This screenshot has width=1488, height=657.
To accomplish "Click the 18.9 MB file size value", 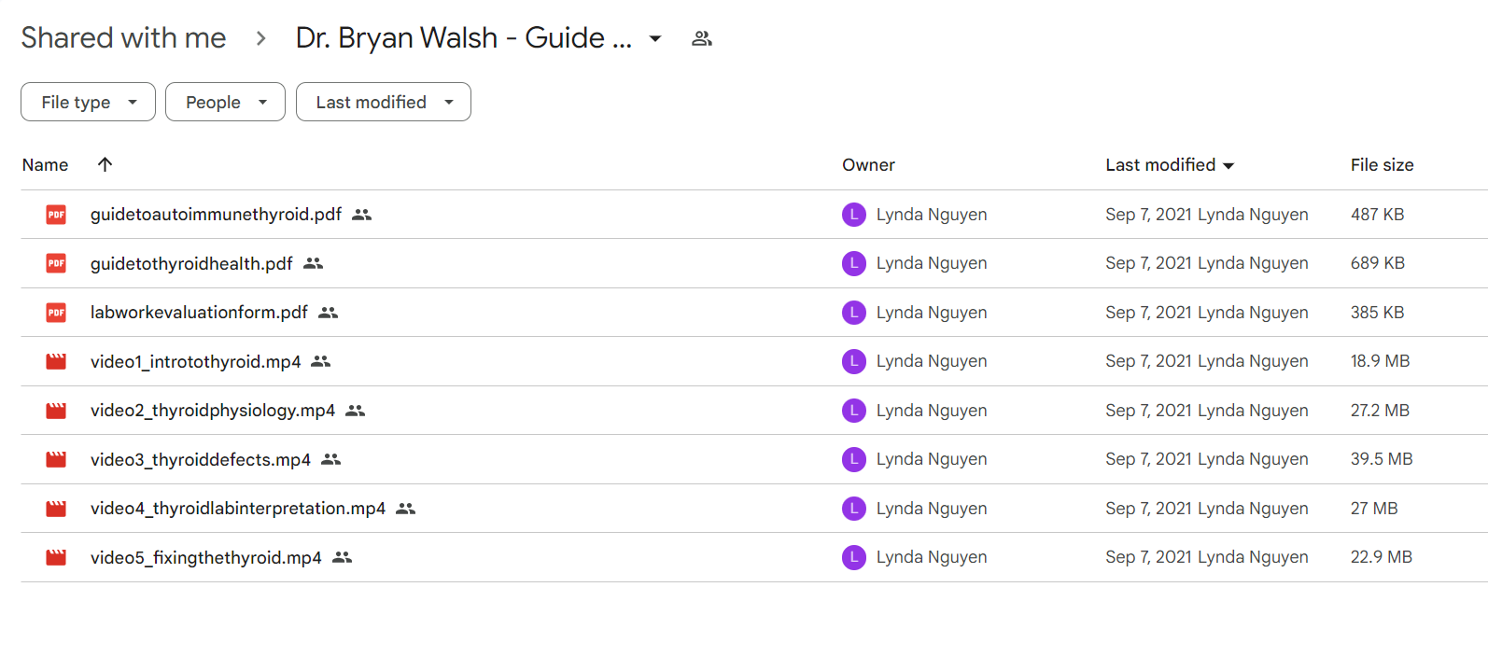I will pyautogui.click(x=1380, y=361).
